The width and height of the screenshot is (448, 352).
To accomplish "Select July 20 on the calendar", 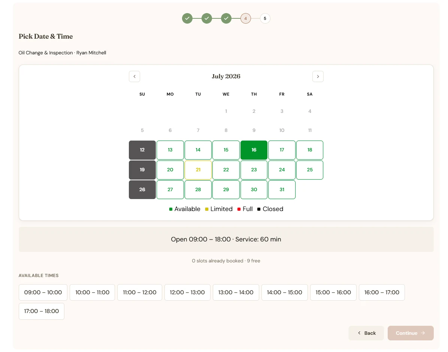I will point(170,170).
